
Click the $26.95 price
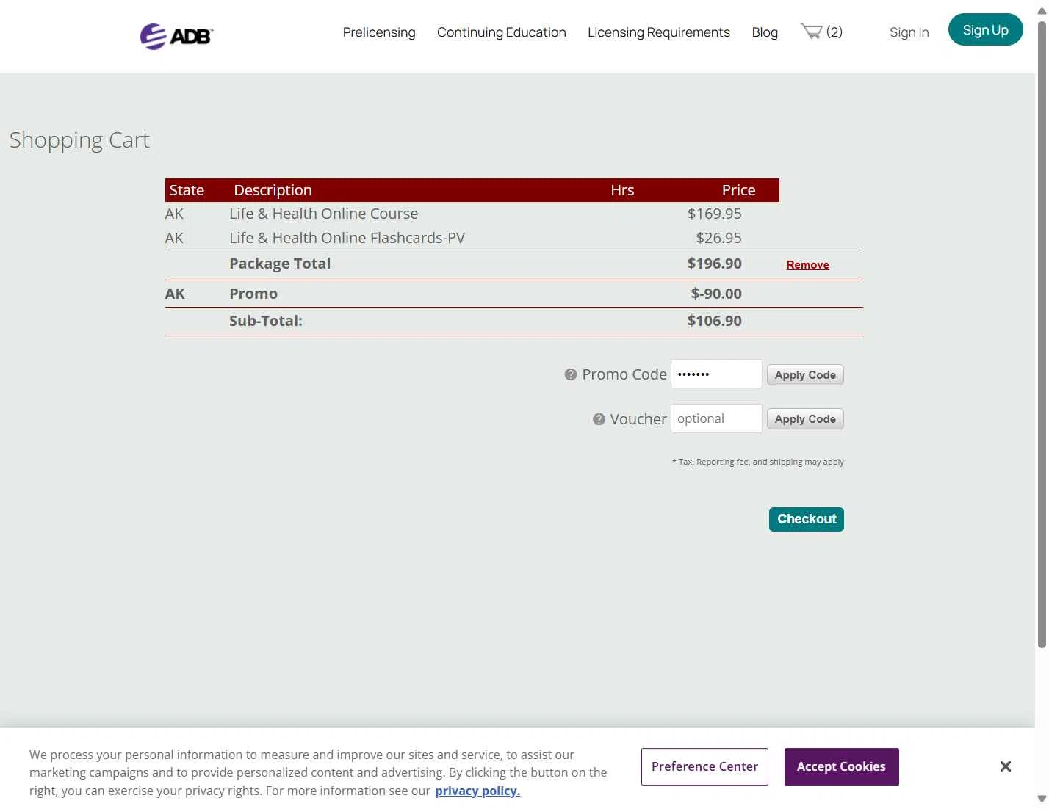click(718, 238)
